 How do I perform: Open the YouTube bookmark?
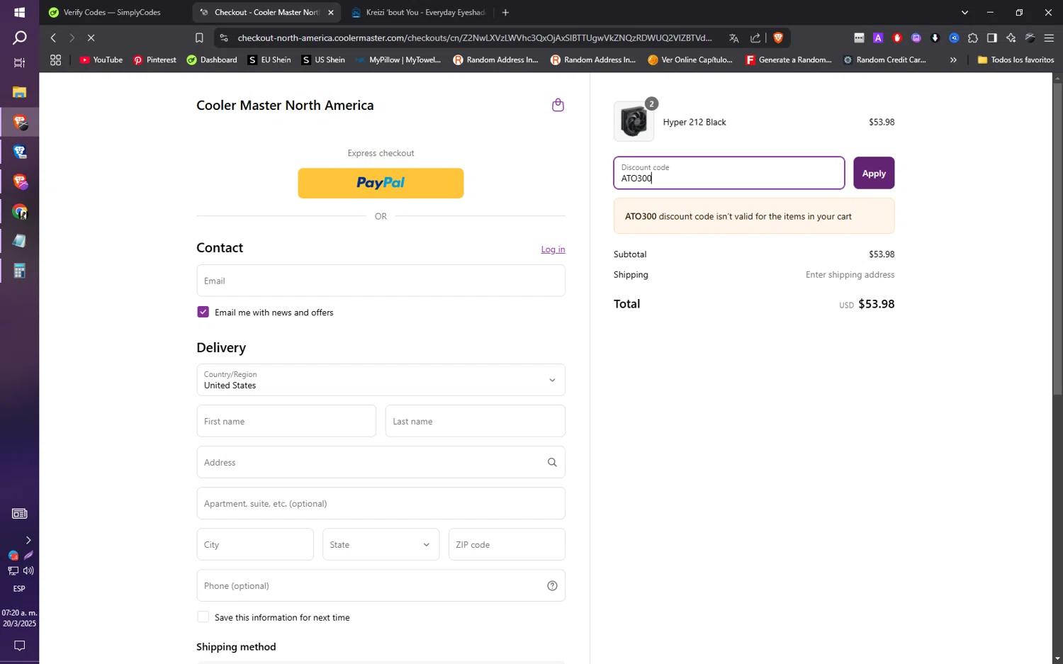coord(101,60)
